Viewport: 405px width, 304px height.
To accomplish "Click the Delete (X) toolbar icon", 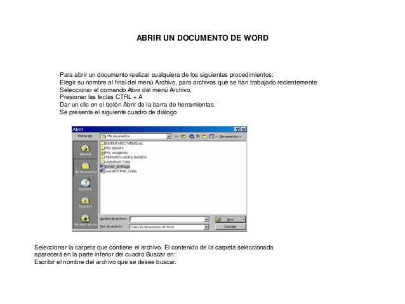I will [198, 136].
